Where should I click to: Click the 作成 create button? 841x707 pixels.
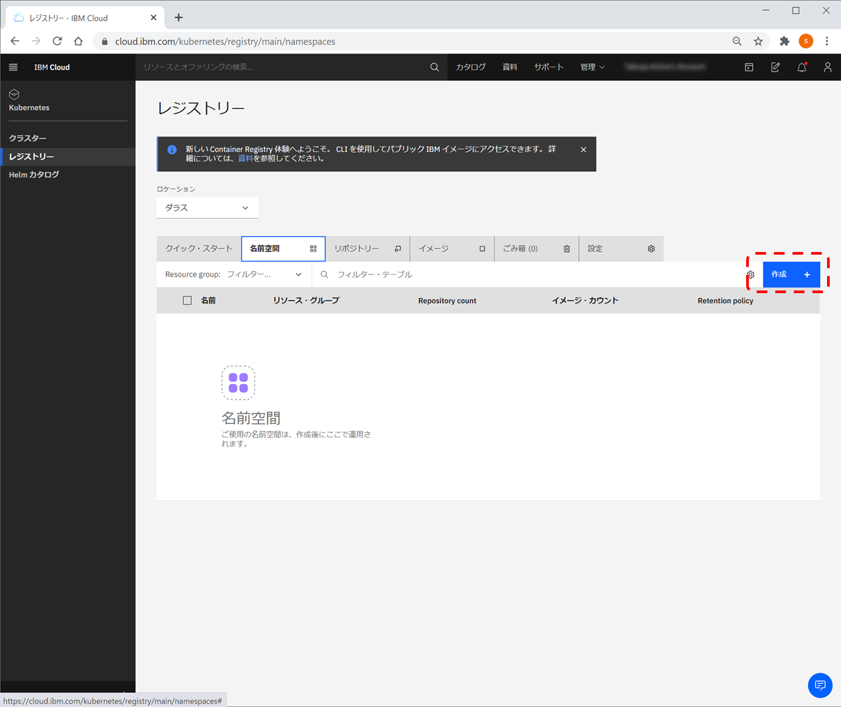tap(791, 275)
